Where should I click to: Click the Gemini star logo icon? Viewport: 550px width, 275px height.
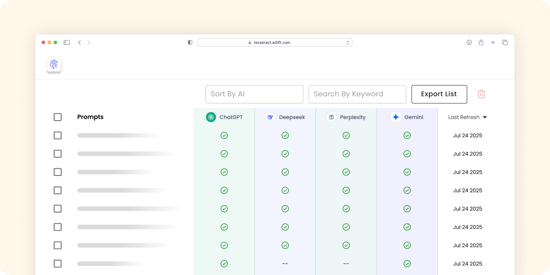tap(396, 117)
